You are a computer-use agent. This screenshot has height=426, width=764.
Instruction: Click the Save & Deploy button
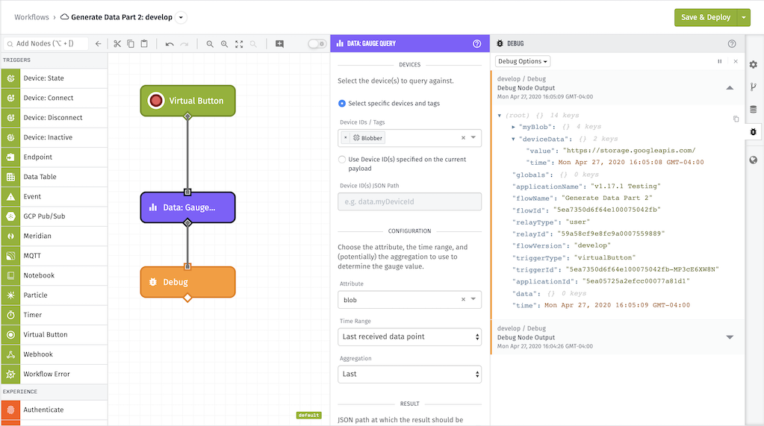pyautogui.click(x=706, y=17)
